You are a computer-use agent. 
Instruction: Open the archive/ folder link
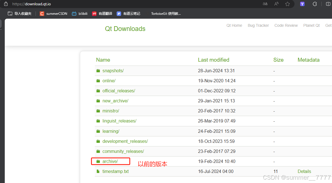click(x=110, y=161)
